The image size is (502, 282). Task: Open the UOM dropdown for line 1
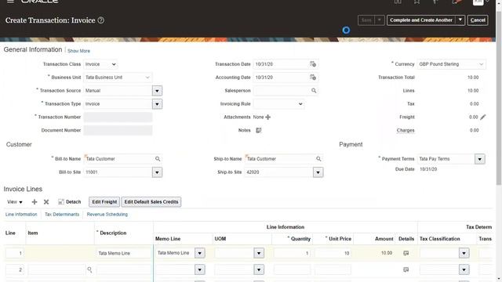click(259, 253)
